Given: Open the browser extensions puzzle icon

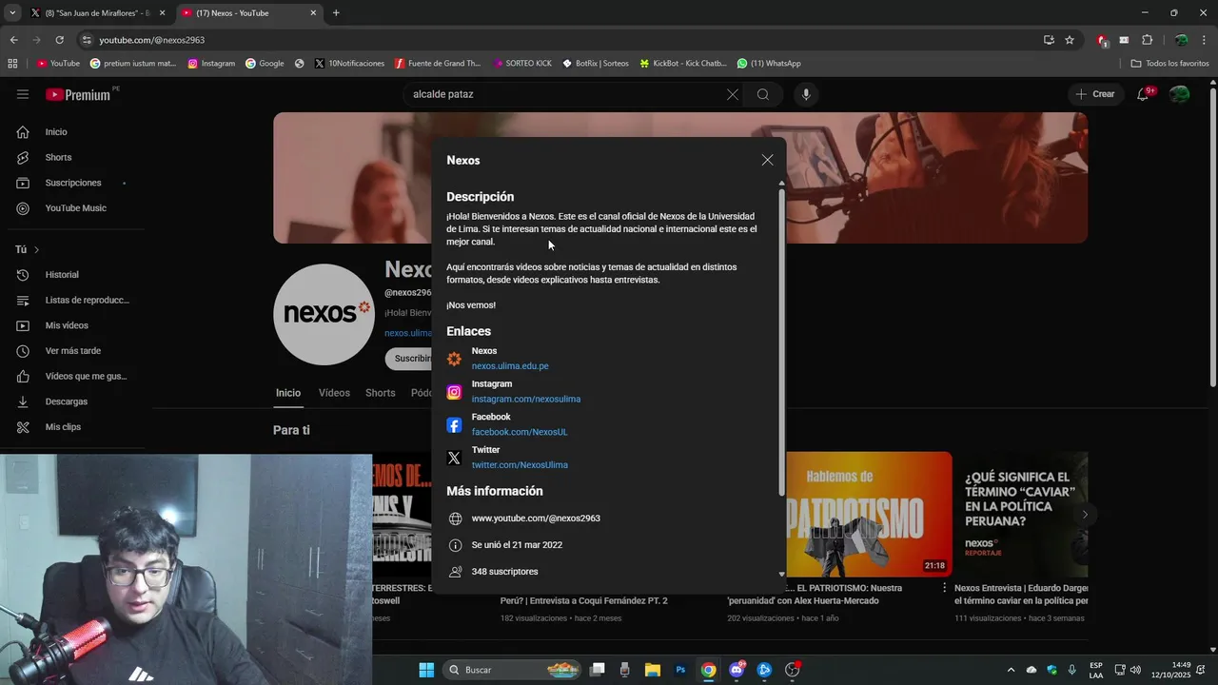Looking at the screenshot, I should (x=1147, y=40).
